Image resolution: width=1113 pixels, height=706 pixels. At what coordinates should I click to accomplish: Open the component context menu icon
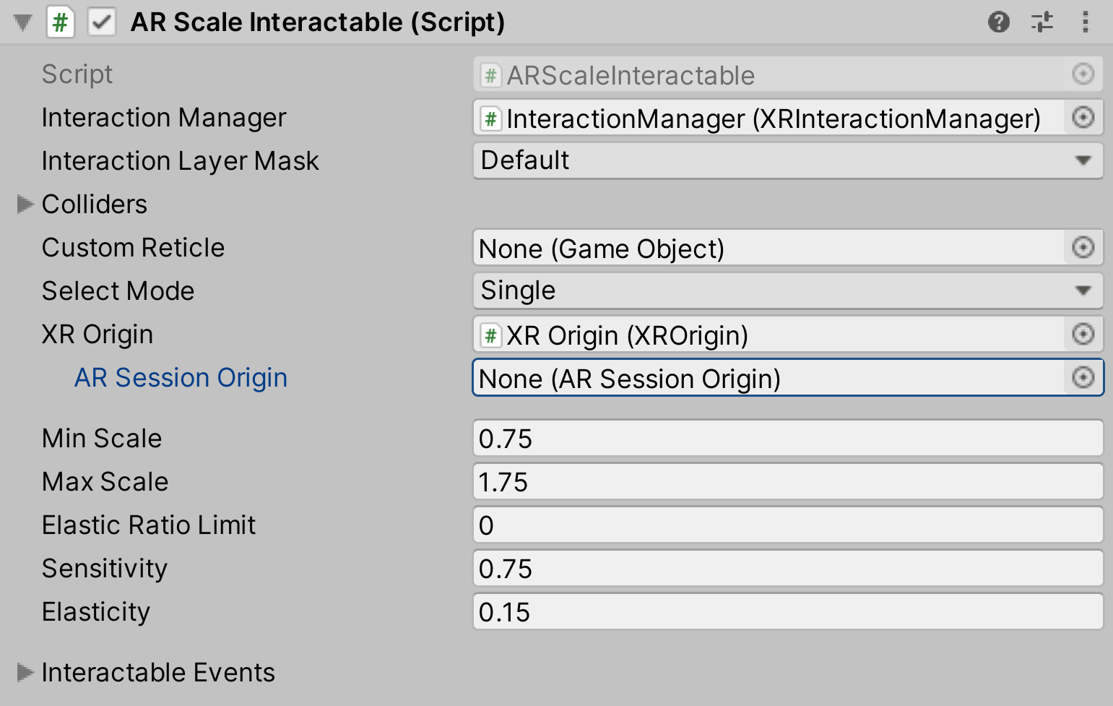(1085, 22)
